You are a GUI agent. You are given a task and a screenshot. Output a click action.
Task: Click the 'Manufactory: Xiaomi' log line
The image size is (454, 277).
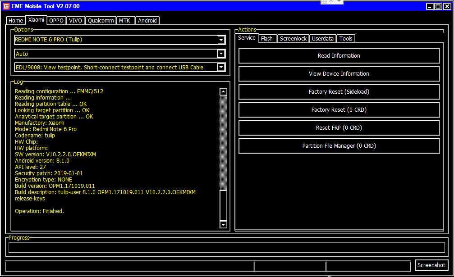tap(40, 123)
